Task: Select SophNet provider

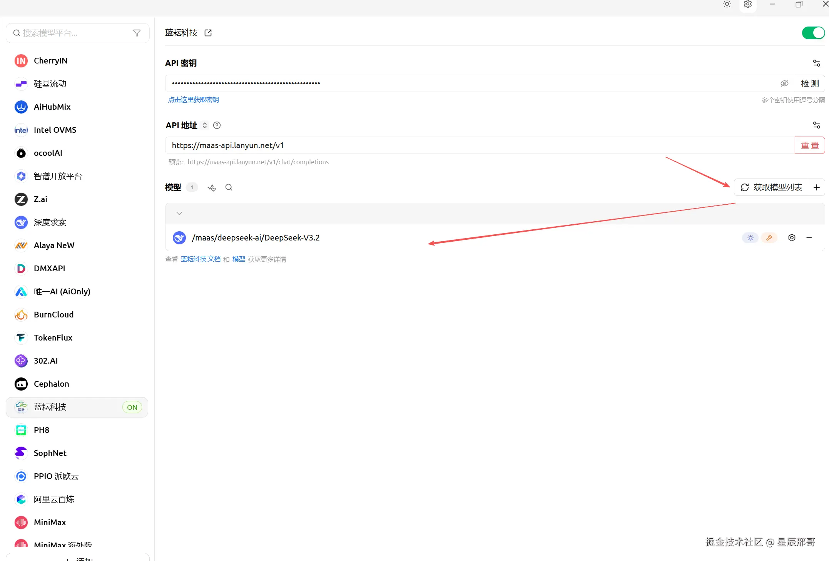Action: (x=77, y=453)
